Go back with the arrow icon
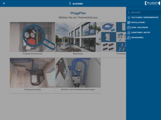The image size is (161, 120). point(4,3)
